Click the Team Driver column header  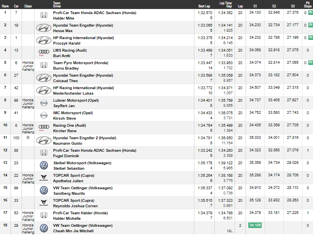tap(57, 5)
